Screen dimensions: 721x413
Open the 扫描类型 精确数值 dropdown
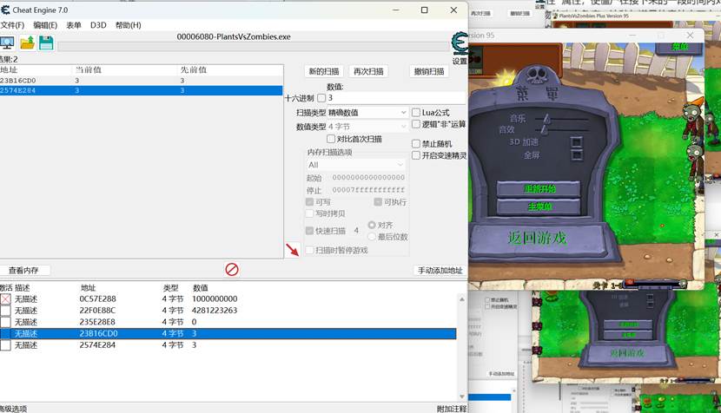tap(367, 112)
